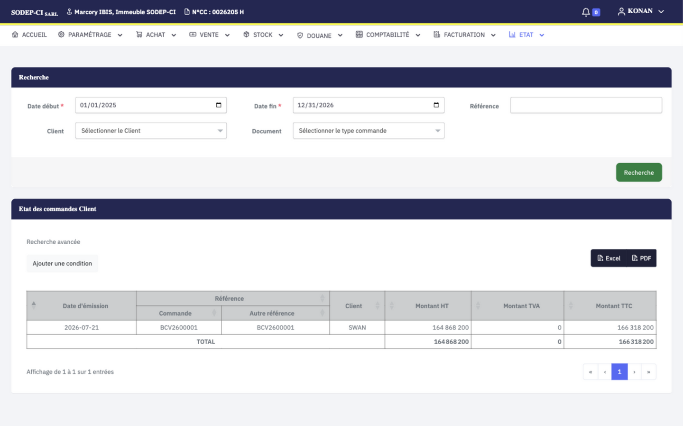Expand the COMPTABILITÉ menu chevron

(418, 35)
